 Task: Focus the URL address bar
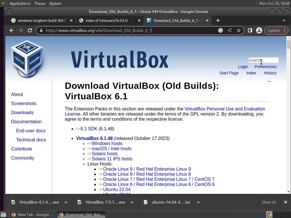[x=130, y=30]
